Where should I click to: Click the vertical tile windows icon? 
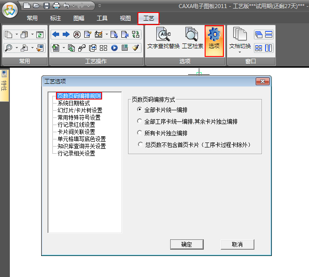tap(268, 48)
